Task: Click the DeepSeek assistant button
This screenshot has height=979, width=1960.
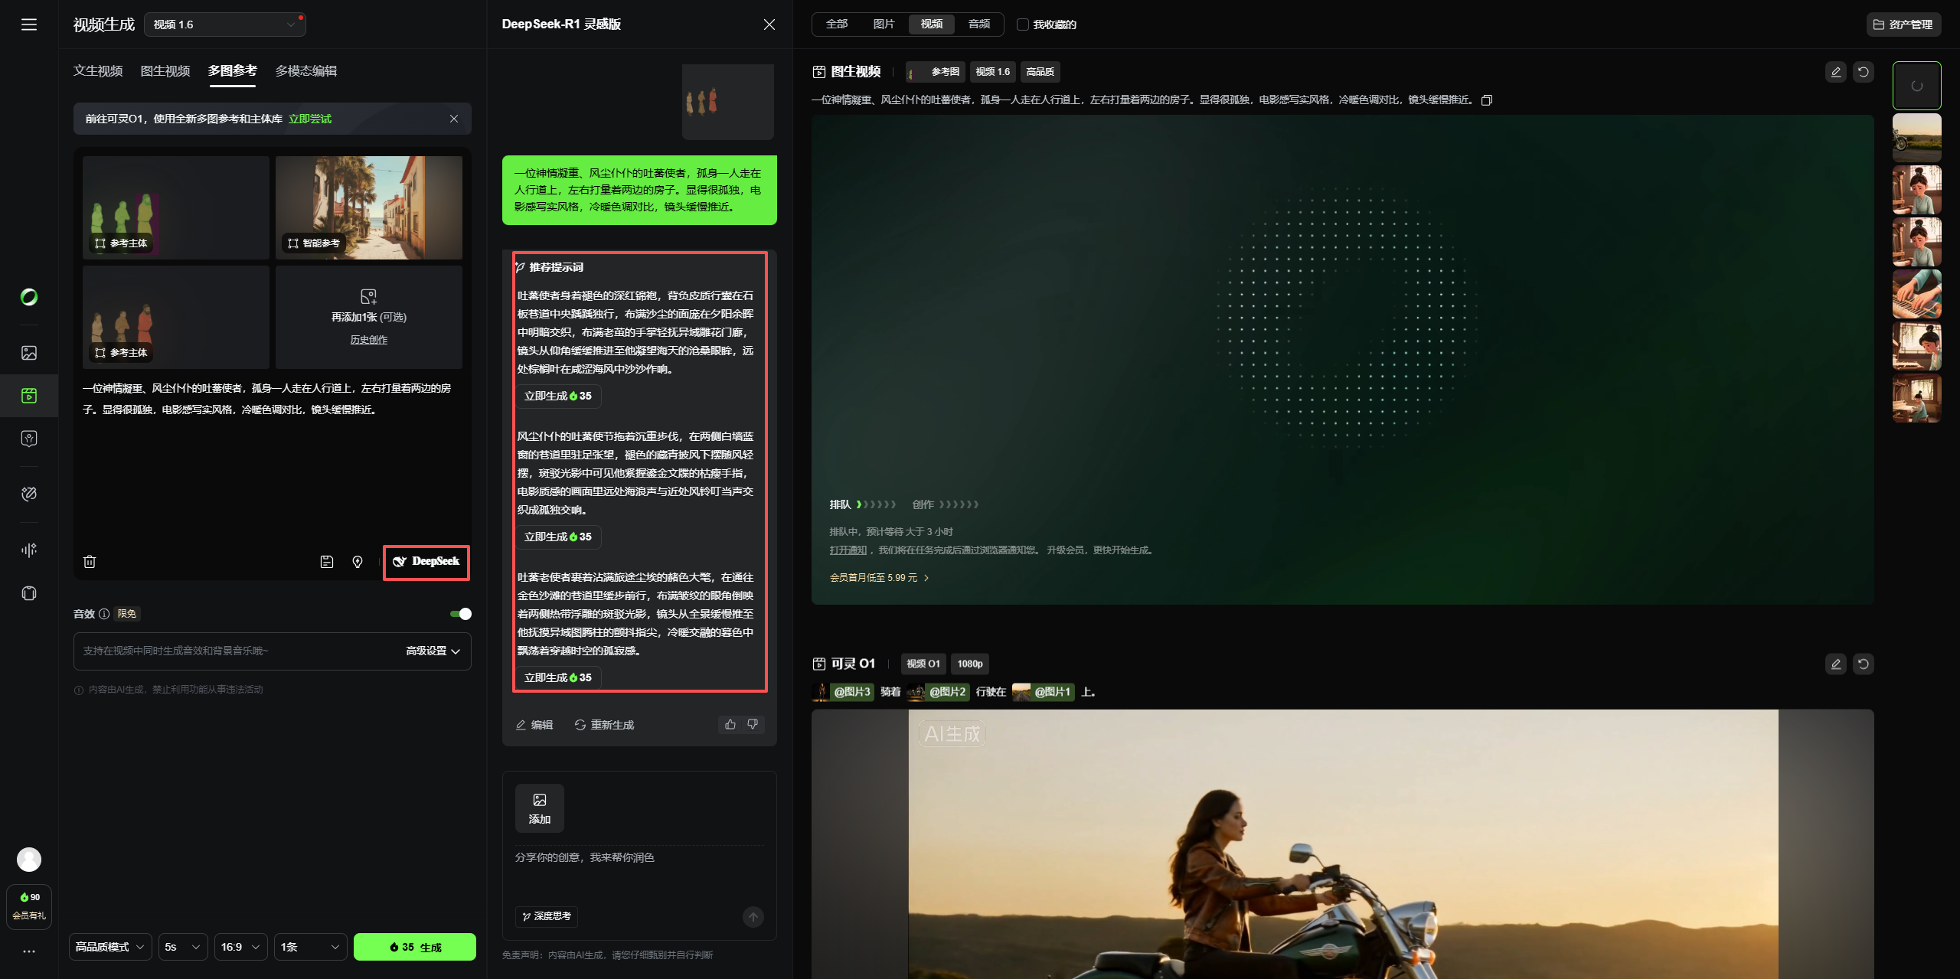Action: (x=426, y=562)
